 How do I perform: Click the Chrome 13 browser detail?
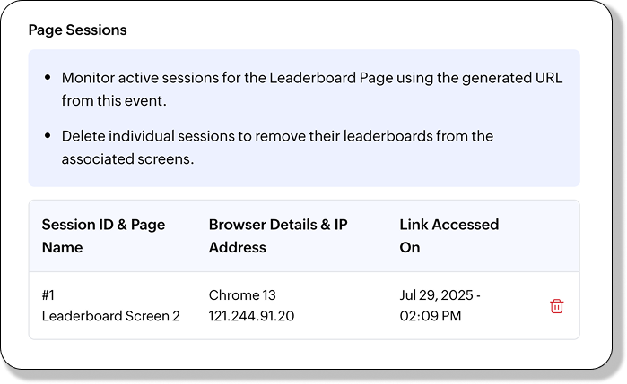coord(243,294)
